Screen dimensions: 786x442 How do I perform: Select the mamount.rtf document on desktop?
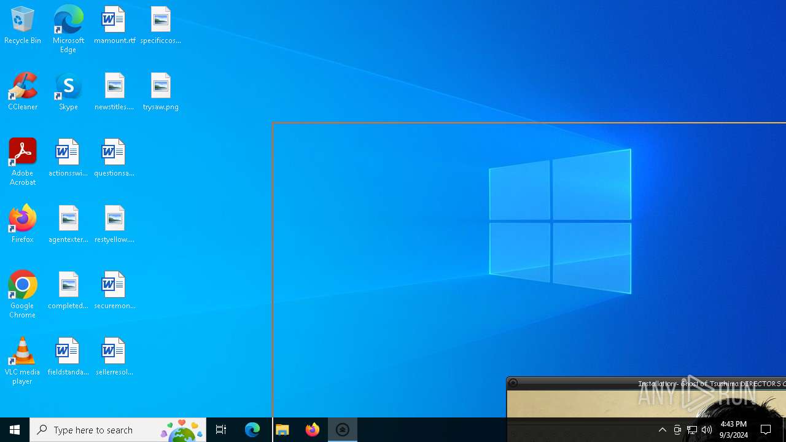[x=114, y=25]
